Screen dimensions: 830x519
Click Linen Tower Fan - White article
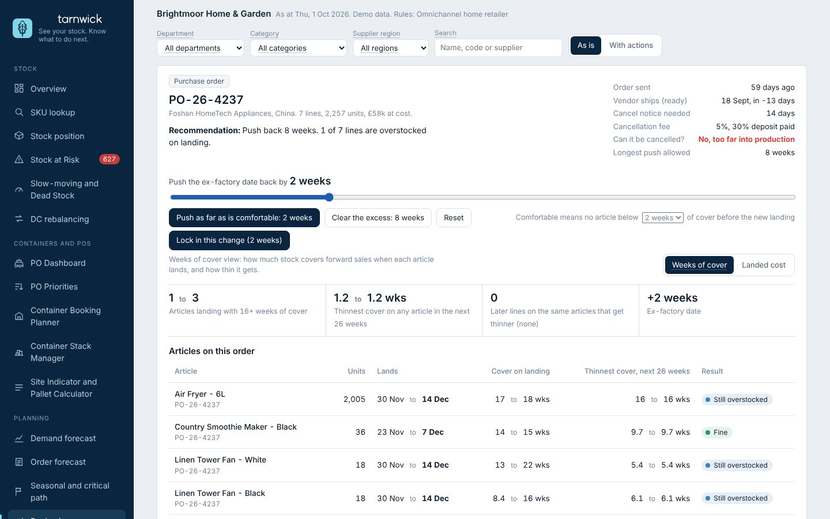pyautogui.click(x=220, y=460)
